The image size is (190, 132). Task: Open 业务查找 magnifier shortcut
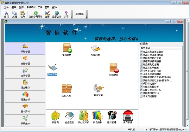tap(69, 117)
